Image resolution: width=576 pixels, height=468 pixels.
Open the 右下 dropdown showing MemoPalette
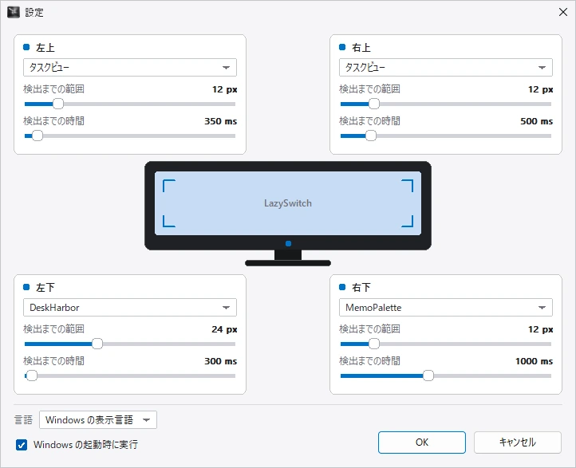coord(446,307)
